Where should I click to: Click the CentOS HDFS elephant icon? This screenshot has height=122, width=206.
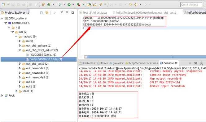10,23
